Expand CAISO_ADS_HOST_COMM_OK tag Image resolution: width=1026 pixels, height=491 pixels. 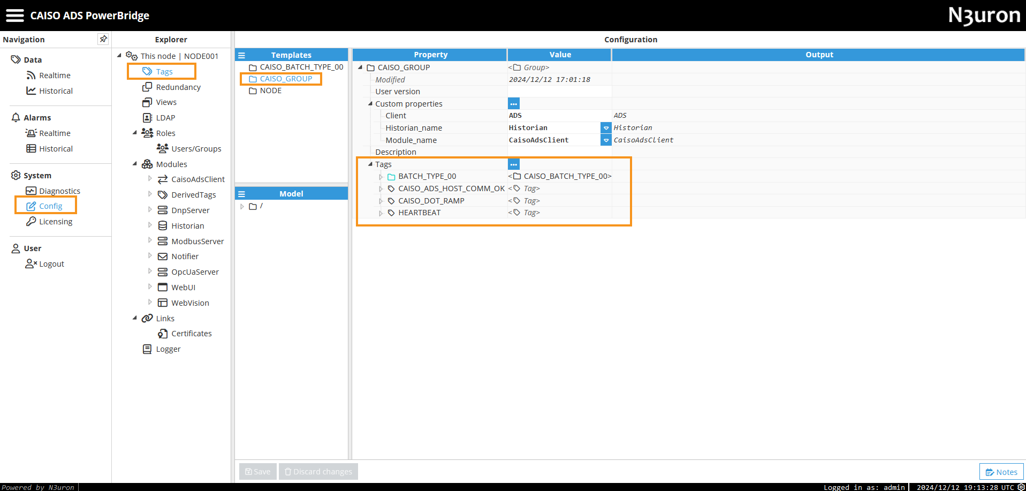coord(381,188)
